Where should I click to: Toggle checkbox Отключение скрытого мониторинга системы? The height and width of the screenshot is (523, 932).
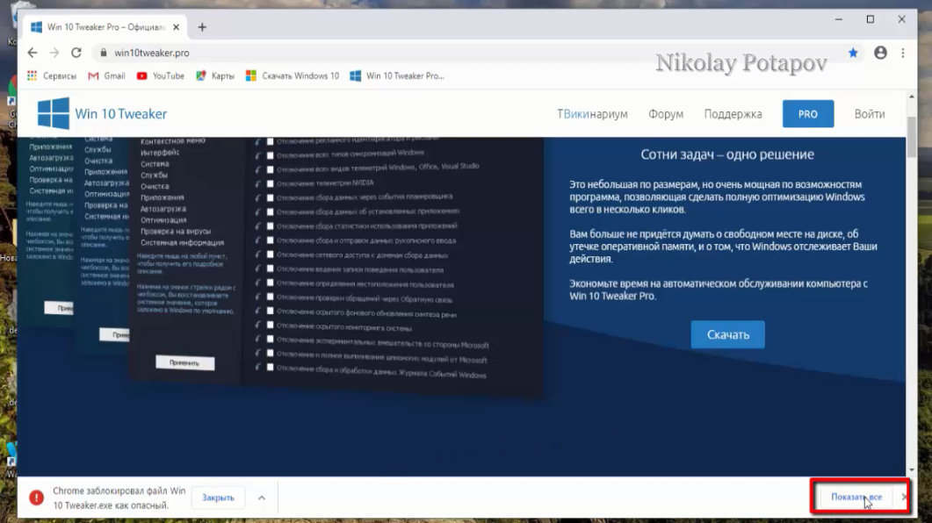[x=270, y=325]
